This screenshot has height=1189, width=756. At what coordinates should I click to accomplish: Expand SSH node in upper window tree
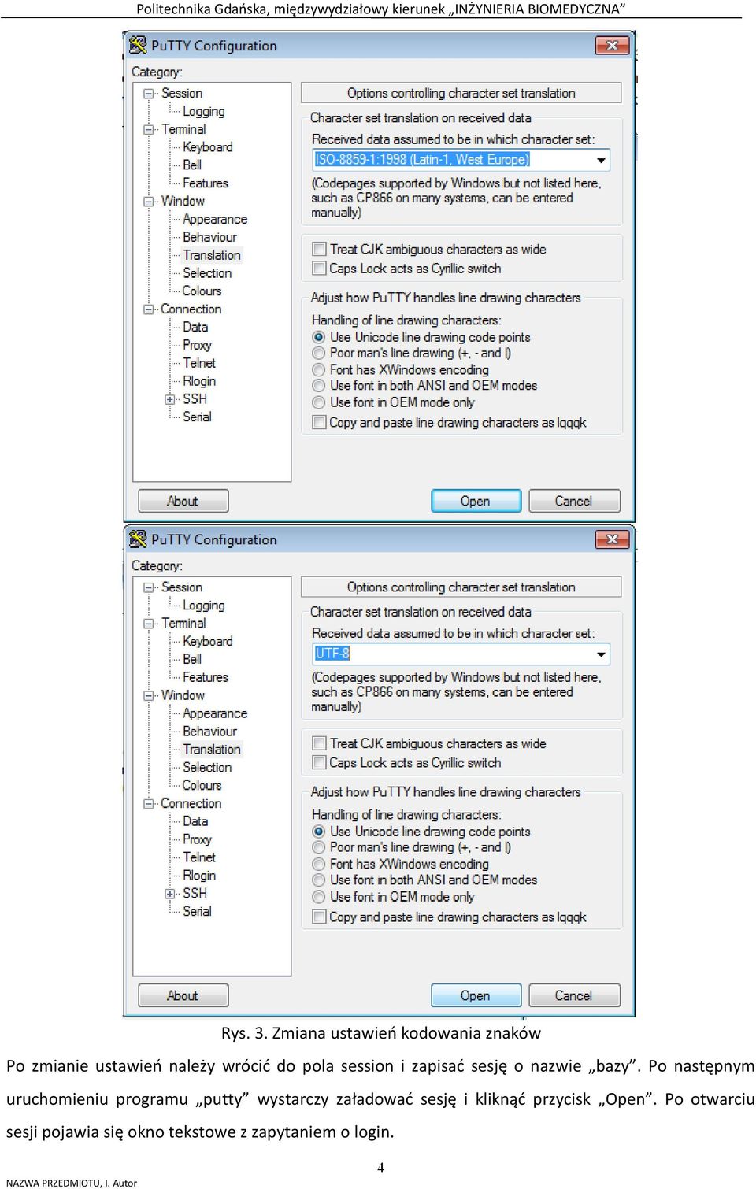pyautogui.click(x=170, y=399)
